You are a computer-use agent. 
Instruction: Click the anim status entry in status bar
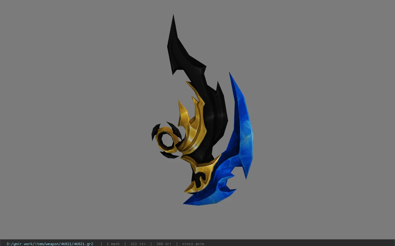point(193,244)
